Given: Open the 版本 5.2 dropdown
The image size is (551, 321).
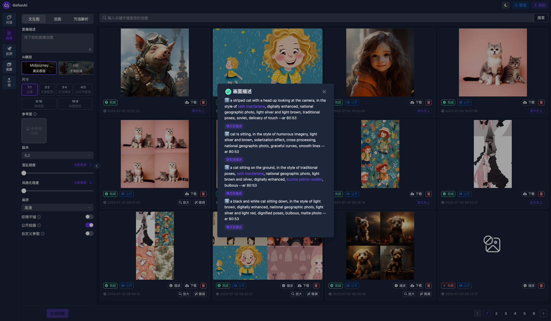Looking at the screenshot, I should [57, 156].
